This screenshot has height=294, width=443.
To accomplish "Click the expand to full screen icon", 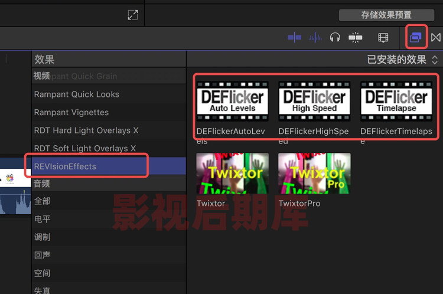I will pos(133,15).
